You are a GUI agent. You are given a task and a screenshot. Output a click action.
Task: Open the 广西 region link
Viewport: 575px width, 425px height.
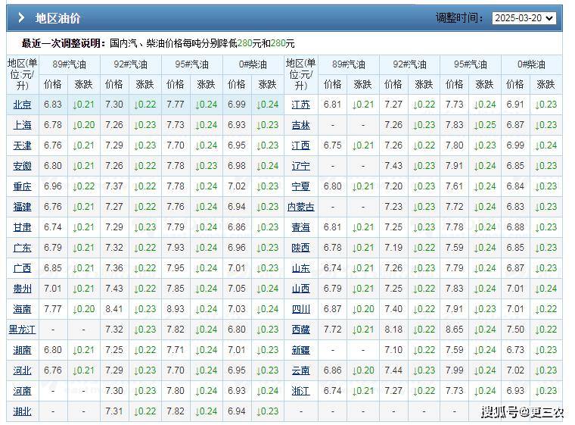pos(23,268)
